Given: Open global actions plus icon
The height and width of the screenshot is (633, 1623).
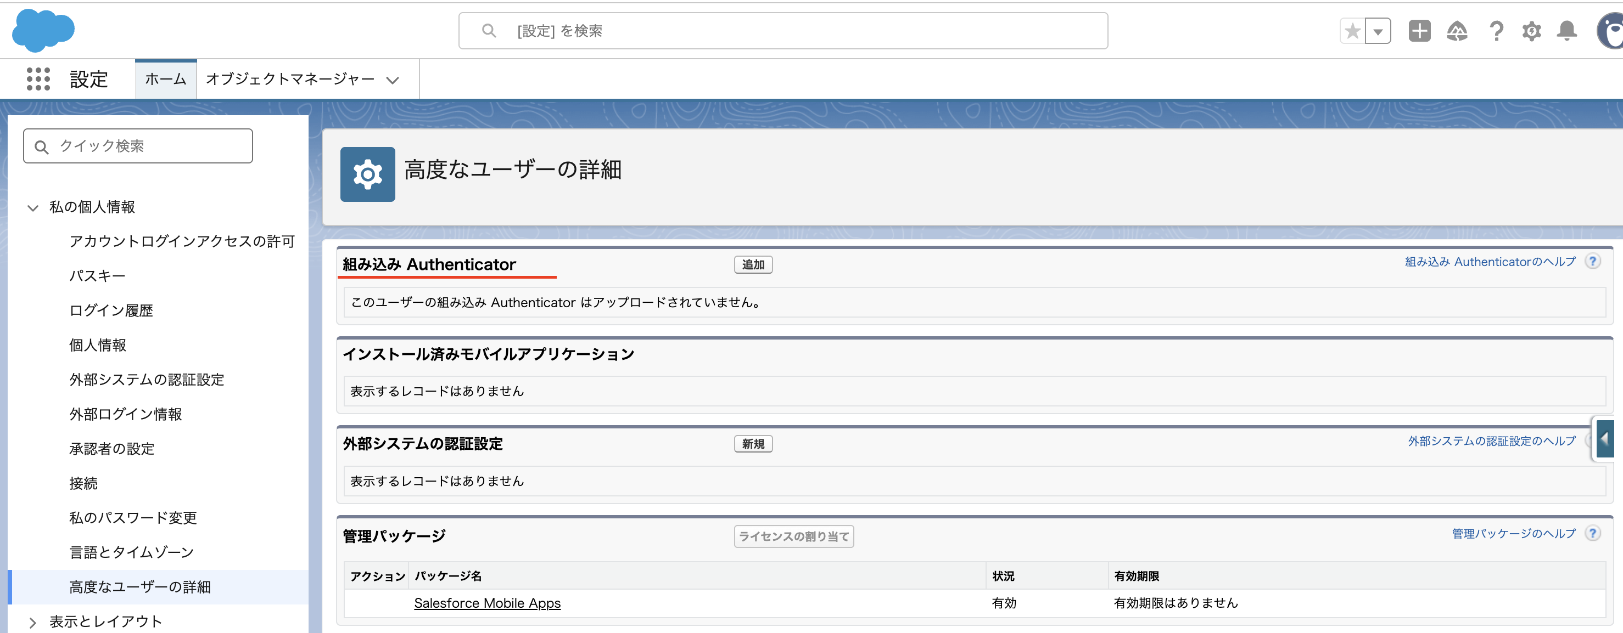Looking at the screenshot, I should point(1419,31).
